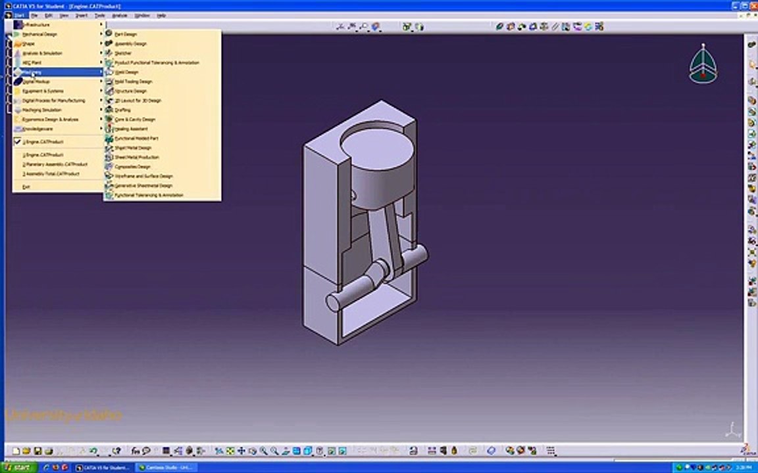This screenshot has width=758, height=473.
Task: Select the Contact Constraint icon
Action: point(511,26)
